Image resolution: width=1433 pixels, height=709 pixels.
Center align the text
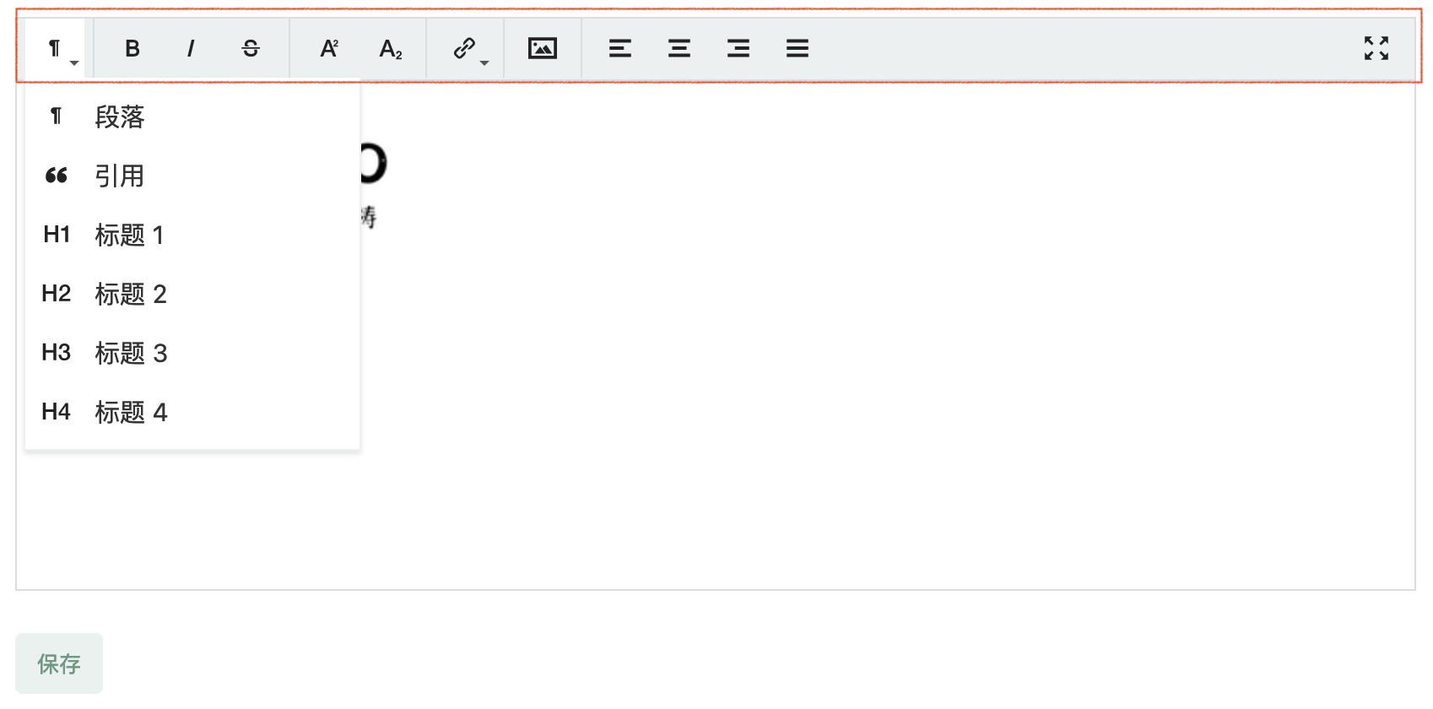(679, 49)
